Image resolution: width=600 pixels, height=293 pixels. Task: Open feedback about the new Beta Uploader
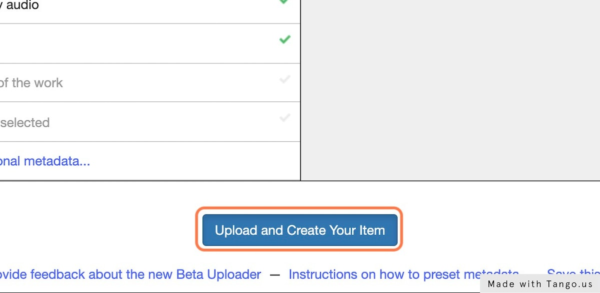pos(130,274)
